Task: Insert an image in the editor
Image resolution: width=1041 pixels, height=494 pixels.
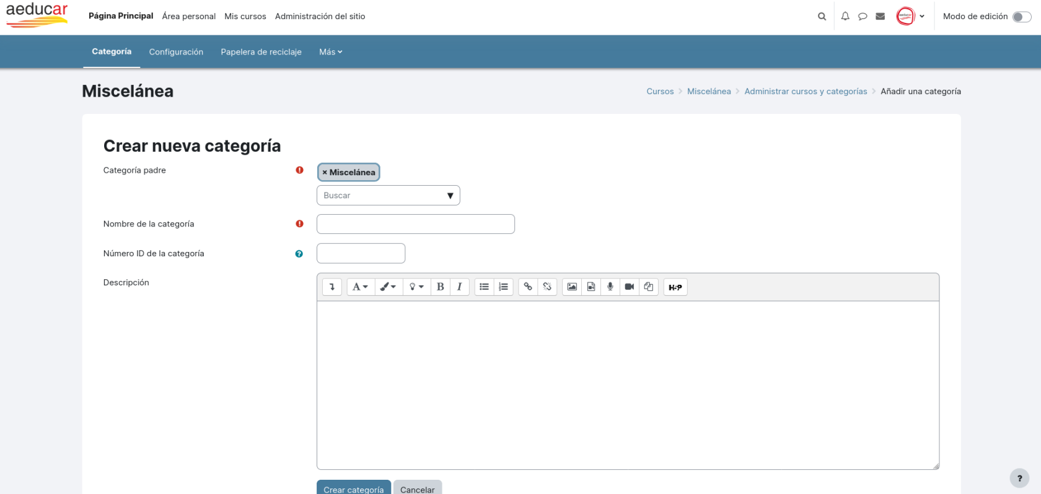Action: 572,287
